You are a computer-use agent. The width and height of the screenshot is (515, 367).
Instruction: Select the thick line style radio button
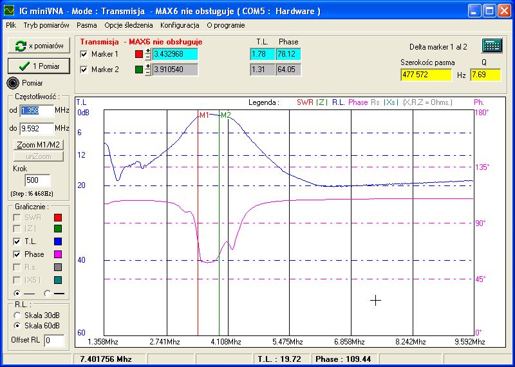(x=47, y=294)
